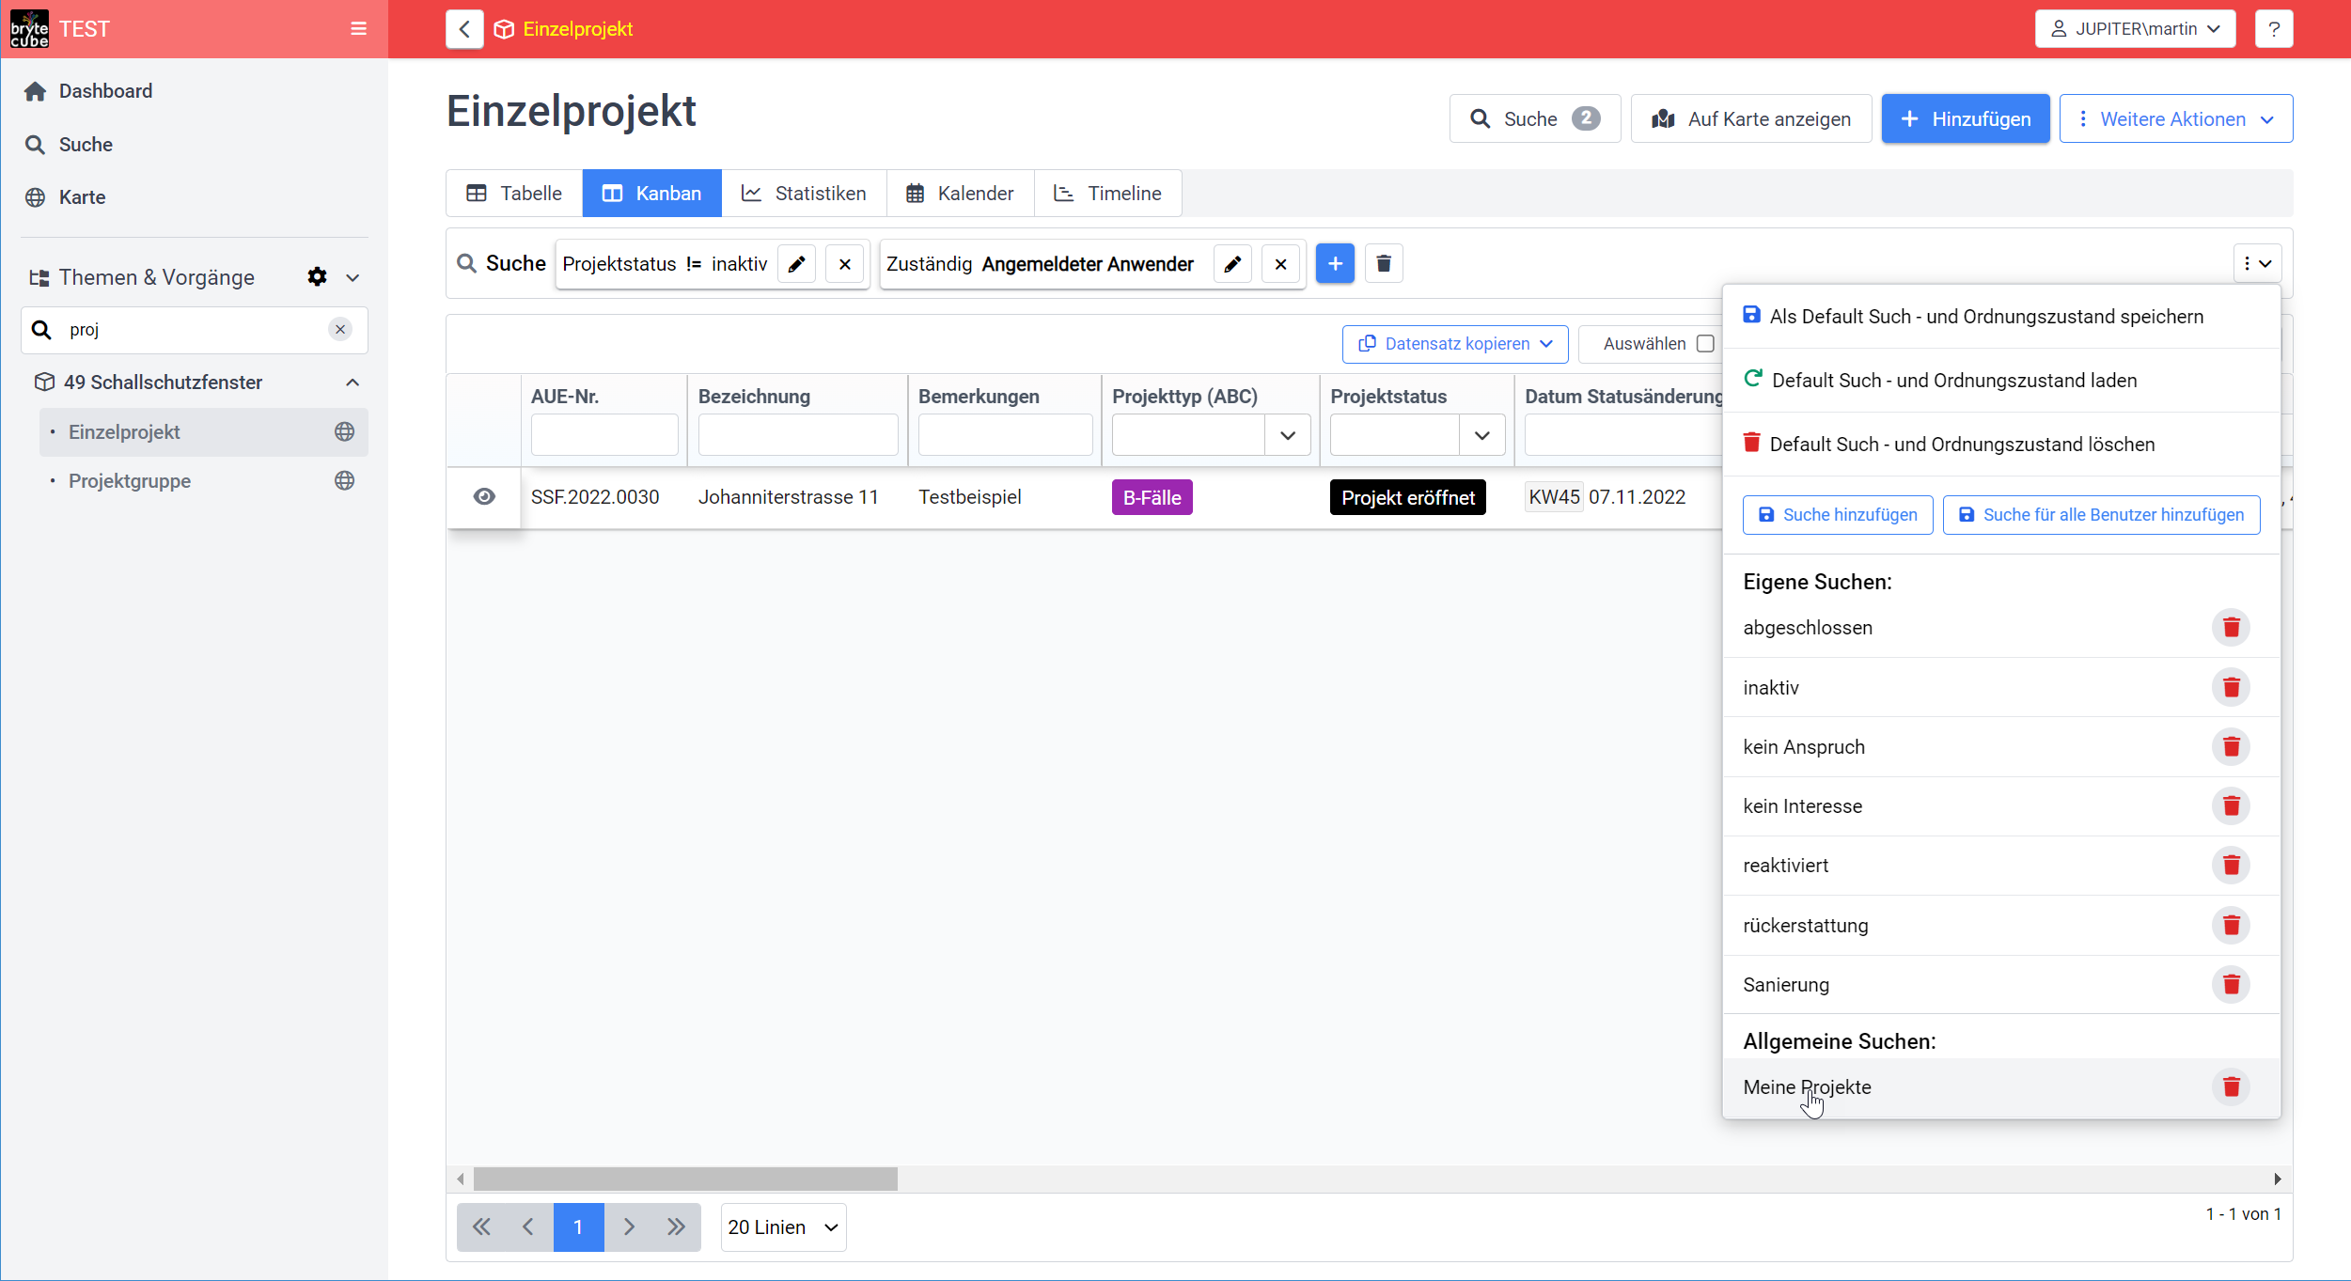The image size is (2351, 1281).
Task: Click the AUE-Nr. column filter field
Action: tap(604, 435)
